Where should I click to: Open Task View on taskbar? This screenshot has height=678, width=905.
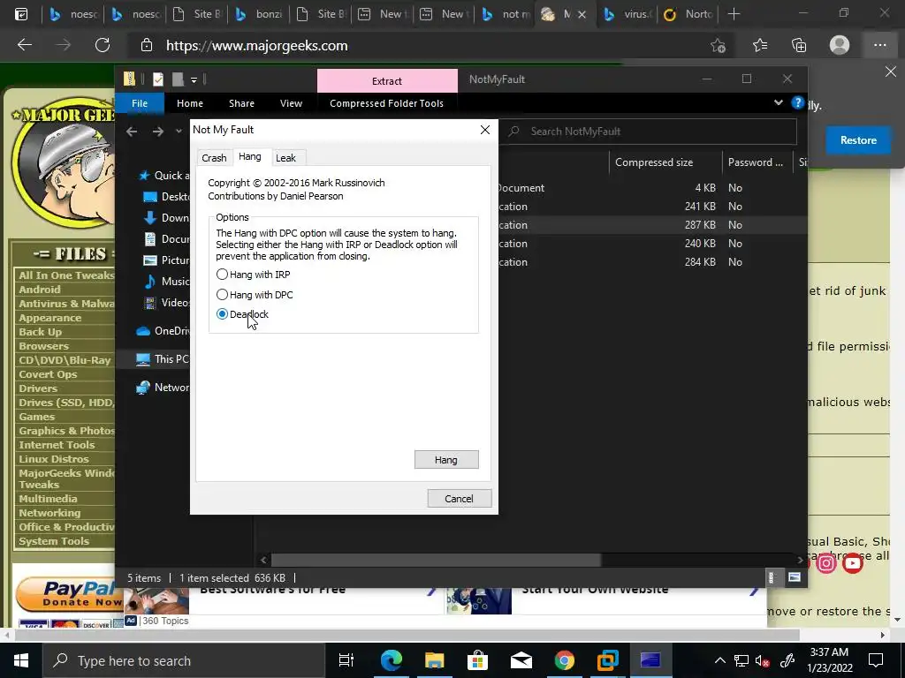pyautogui.click(x=346, y=660)
